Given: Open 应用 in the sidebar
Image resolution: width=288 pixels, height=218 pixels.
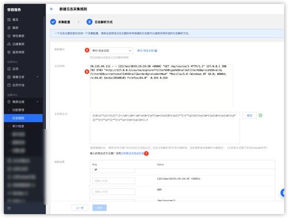Looking at the screenshot, I should point(16,69).
